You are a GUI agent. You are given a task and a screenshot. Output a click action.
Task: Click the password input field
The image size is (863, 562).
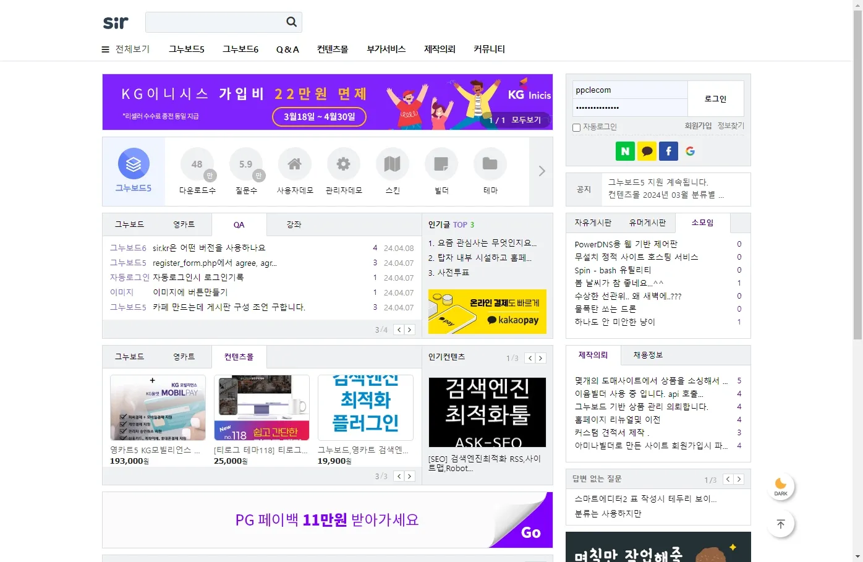[x=630, y=108]
